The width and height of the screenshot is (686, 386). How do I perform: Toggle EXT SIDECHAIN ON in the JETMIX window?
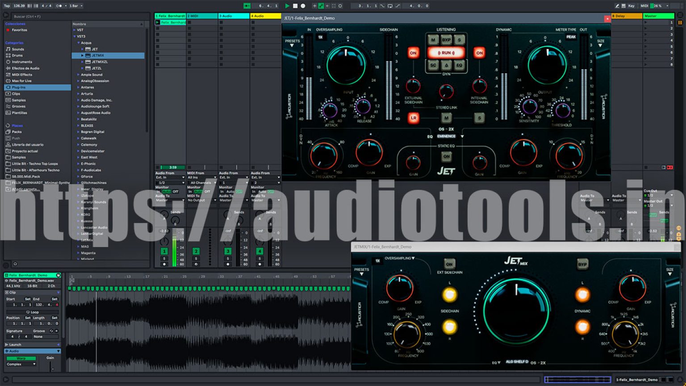(449, 264)
